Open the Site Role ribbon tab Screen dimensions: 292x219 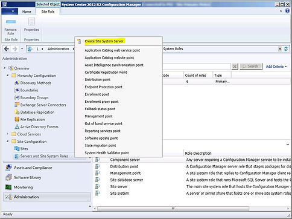48,11
